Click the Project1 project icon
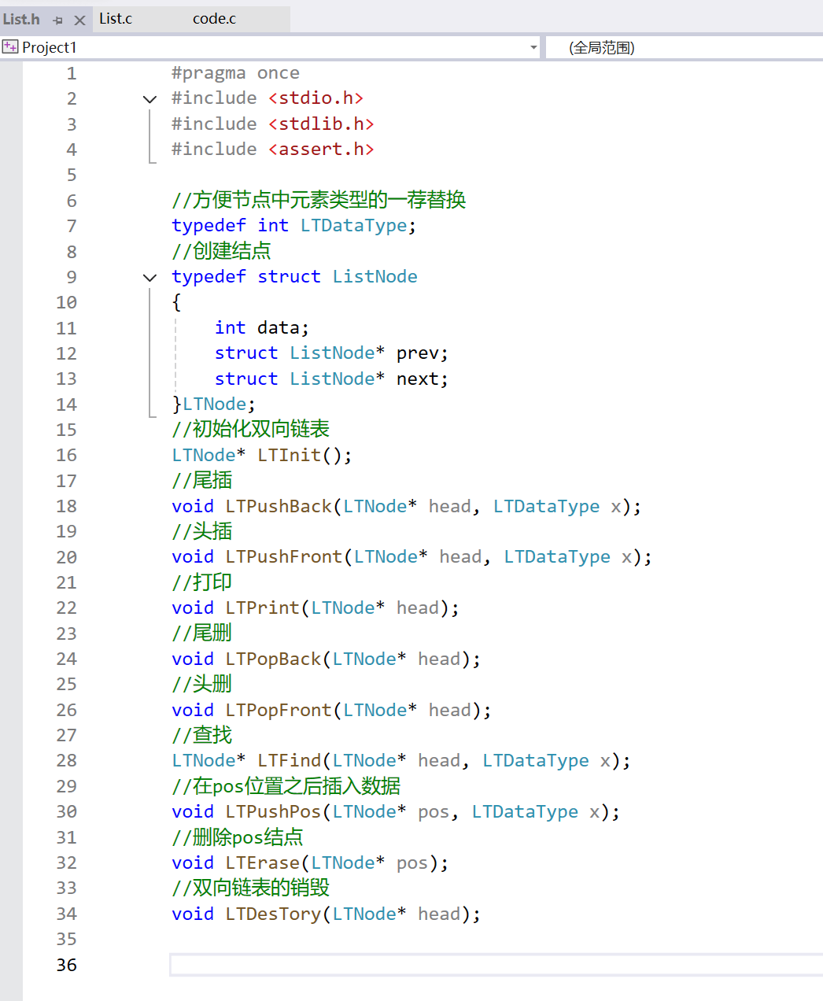Screen dimensions: 823x1001 point(10,47)
